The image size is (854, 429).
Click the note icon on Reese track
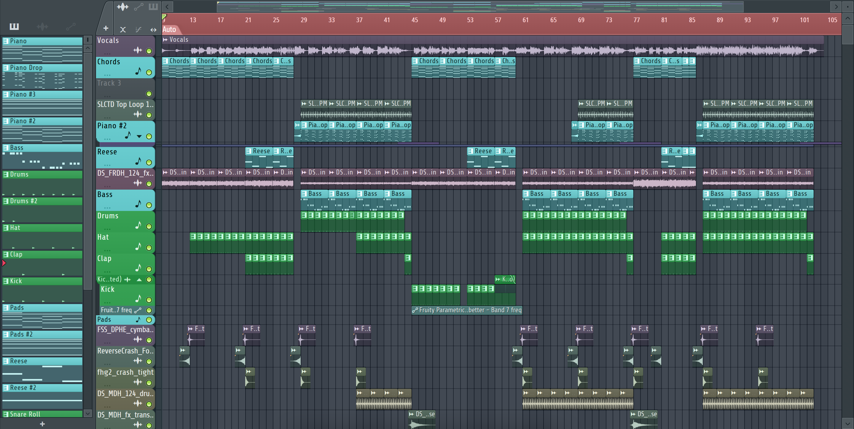(x=138, y=161)
